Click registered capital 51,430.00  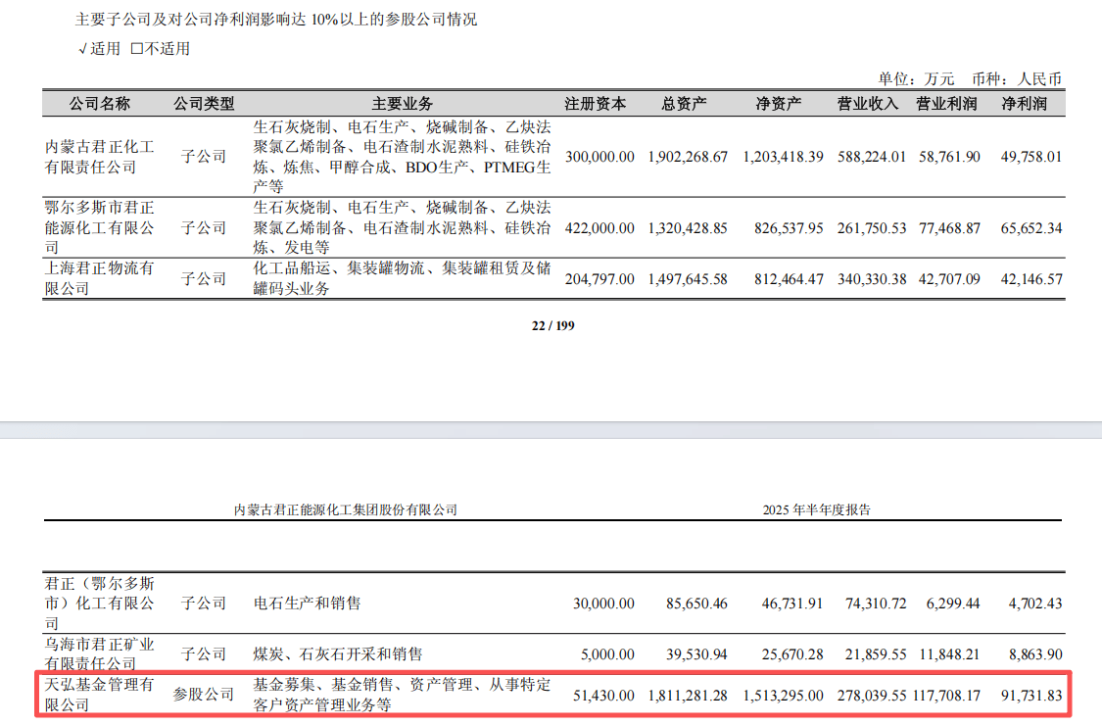point(603,696)
